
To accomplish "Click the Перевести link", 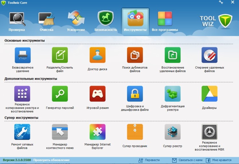I will [x=149, y=160].
